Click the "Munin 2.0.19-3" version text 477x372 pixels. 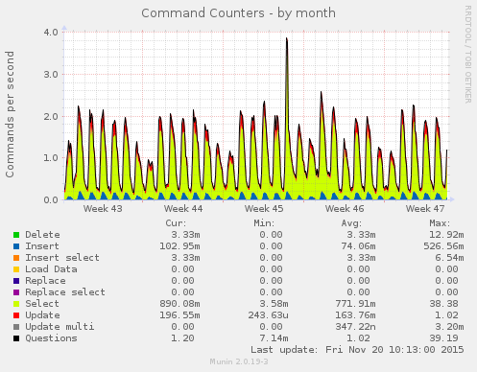239,361
